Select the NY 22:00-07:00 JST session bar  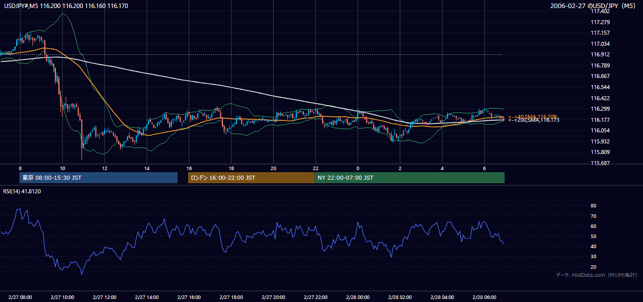point(410,178)
